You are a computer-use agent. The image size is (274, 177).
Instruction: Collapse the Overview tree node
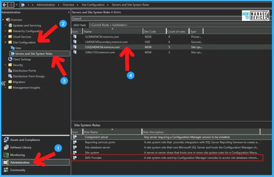point(3,20)
